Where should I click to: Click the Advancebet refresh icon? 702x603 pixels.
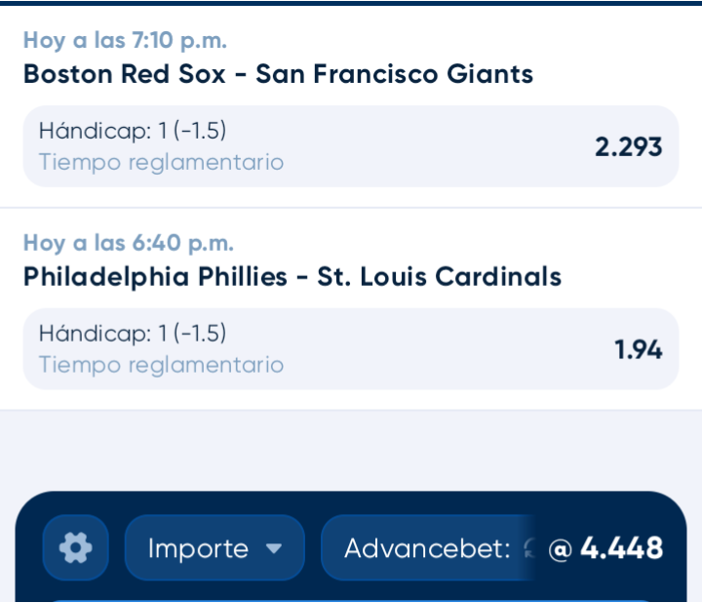click(x=530, y=548)
